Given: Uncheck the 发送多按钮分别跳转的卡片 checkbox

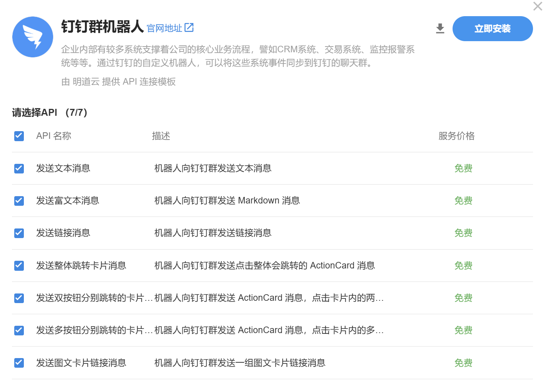Looking at the screenshot, I should 19,330.
